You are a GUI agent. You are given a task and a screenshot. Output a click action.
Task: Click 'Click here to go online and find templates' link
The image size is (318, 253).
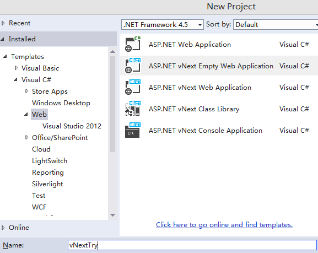click(224, 224)
